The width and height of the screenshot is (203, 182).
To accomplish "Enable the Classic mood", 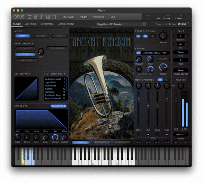I will 41,36.
